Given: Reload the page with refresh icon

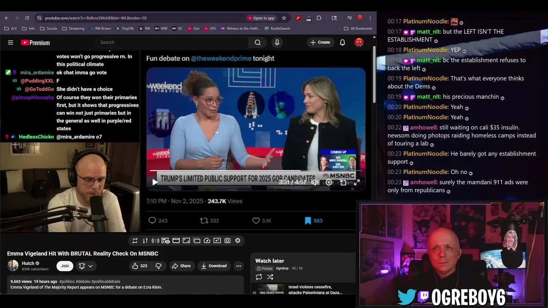Looking at the screenshot, I should 27,18.
